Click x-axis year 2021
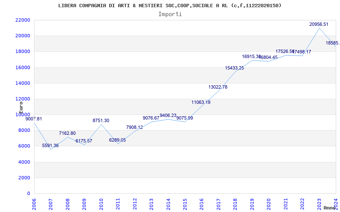The height and width of the screenshot is (212, 340). point(286,204)
